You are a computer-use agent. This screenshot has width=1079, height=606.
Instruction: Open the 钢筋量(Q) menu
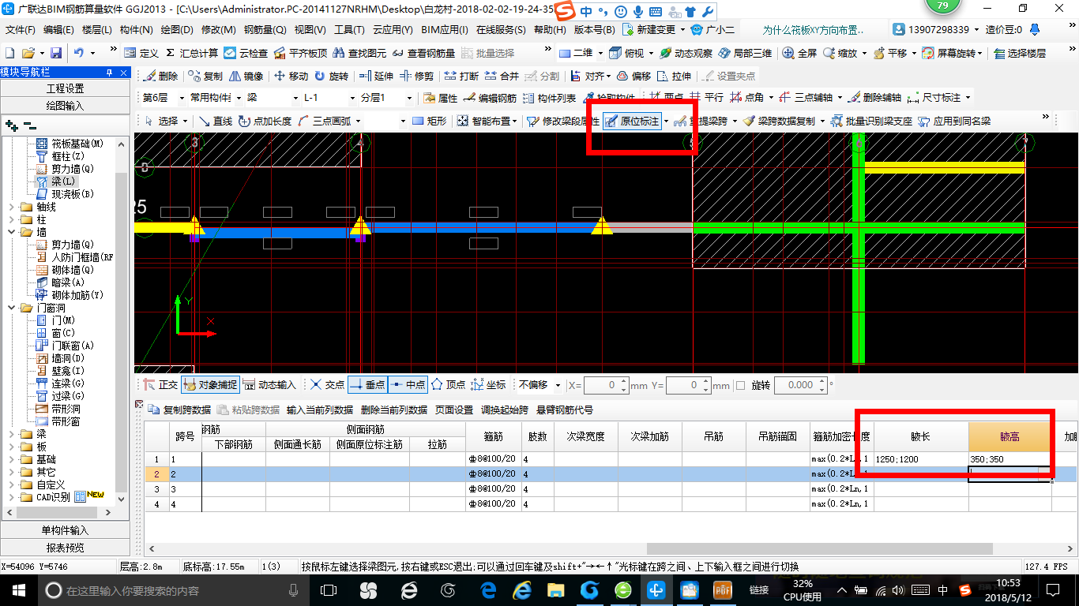click(x=265, y=30)
